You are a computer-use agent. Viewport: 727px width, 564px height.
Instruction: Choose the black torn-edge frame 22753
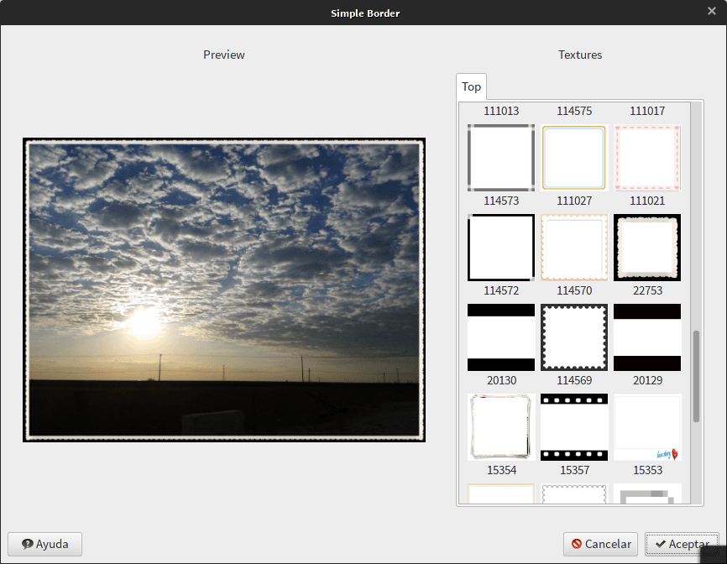coord(647,248)
